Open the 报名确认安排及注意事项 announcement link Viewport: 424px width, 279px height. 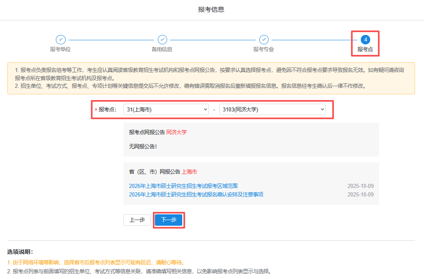(x=196, y=194)
